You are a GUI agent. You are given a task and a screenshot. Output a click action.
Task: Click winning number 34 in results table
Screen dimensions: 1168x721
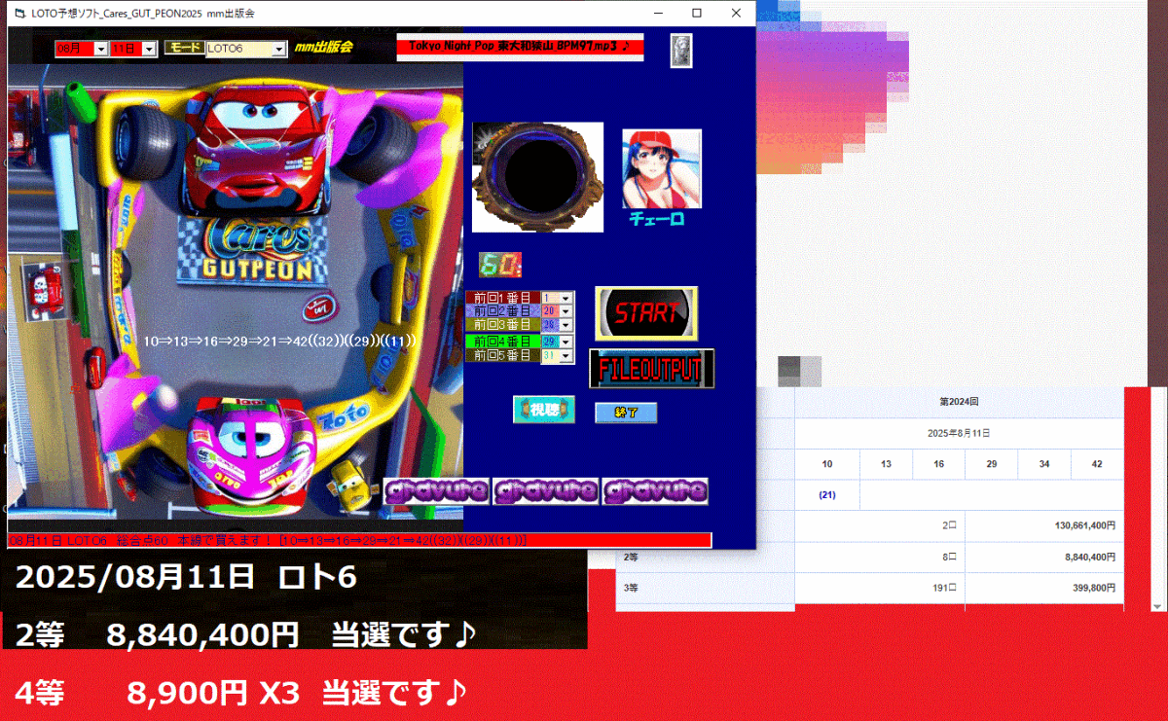click(1044, 464)
